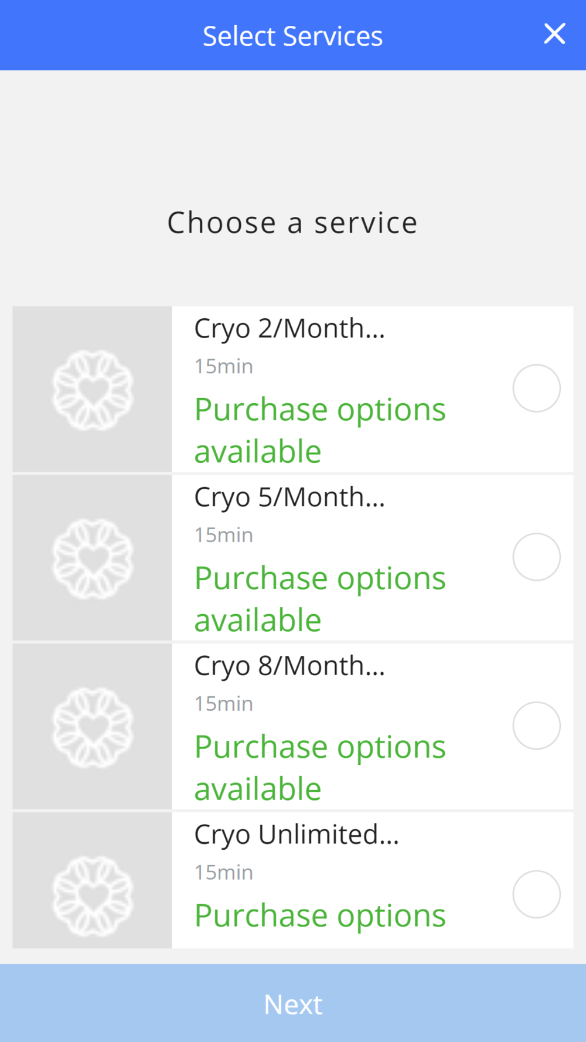The width and height of the screenshot is (586, 1042).
Task: Choose the Cryo 5/Month radio button
Action: [536, 557]
